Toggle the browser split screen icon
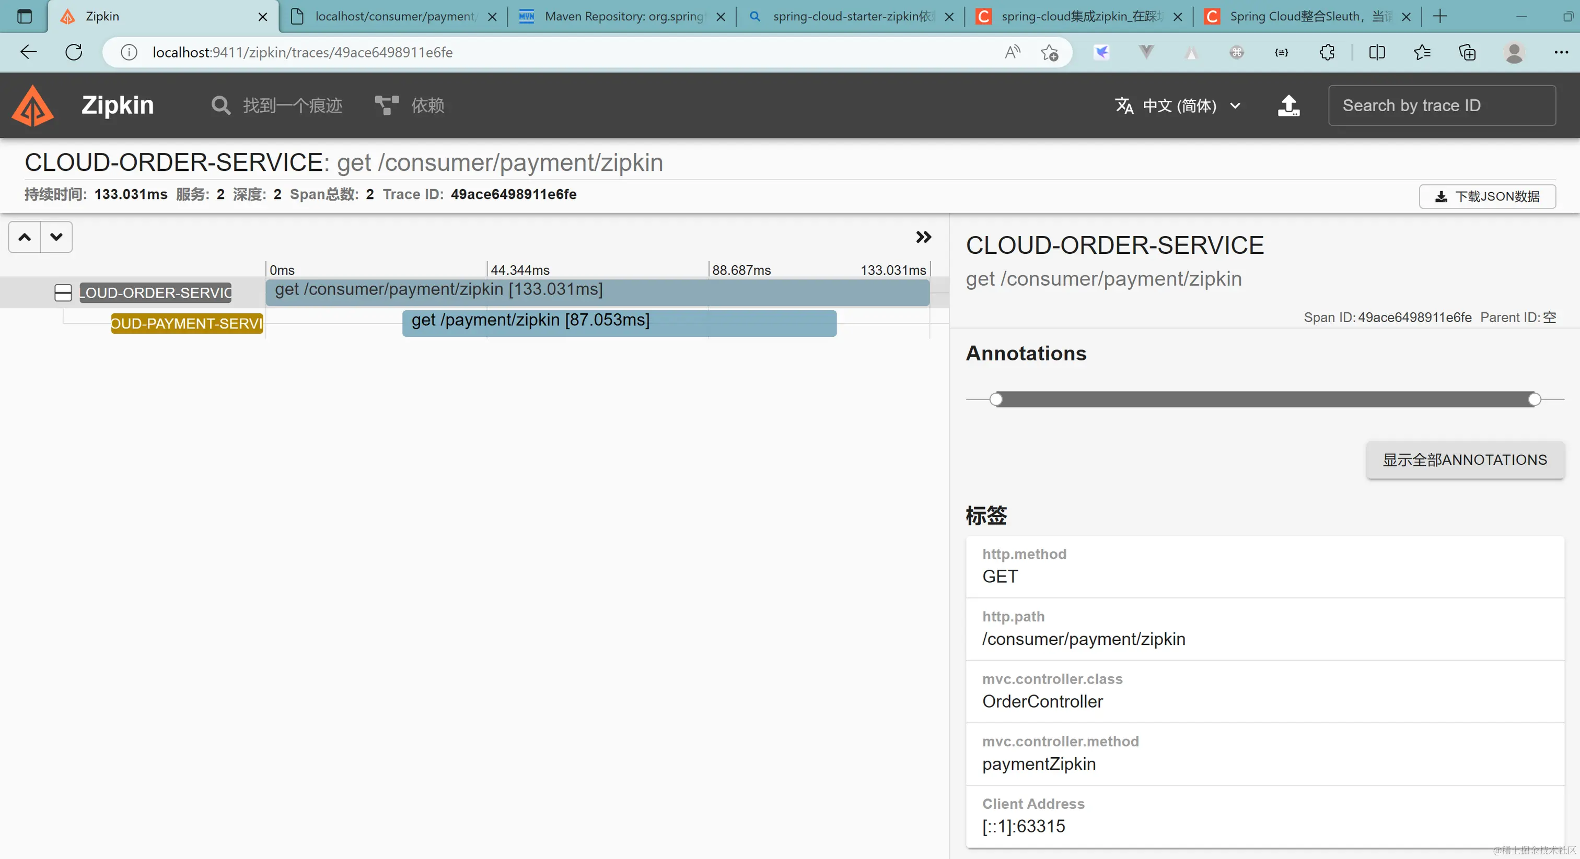Screen dimensions: 1580x859 [1377, 52]
